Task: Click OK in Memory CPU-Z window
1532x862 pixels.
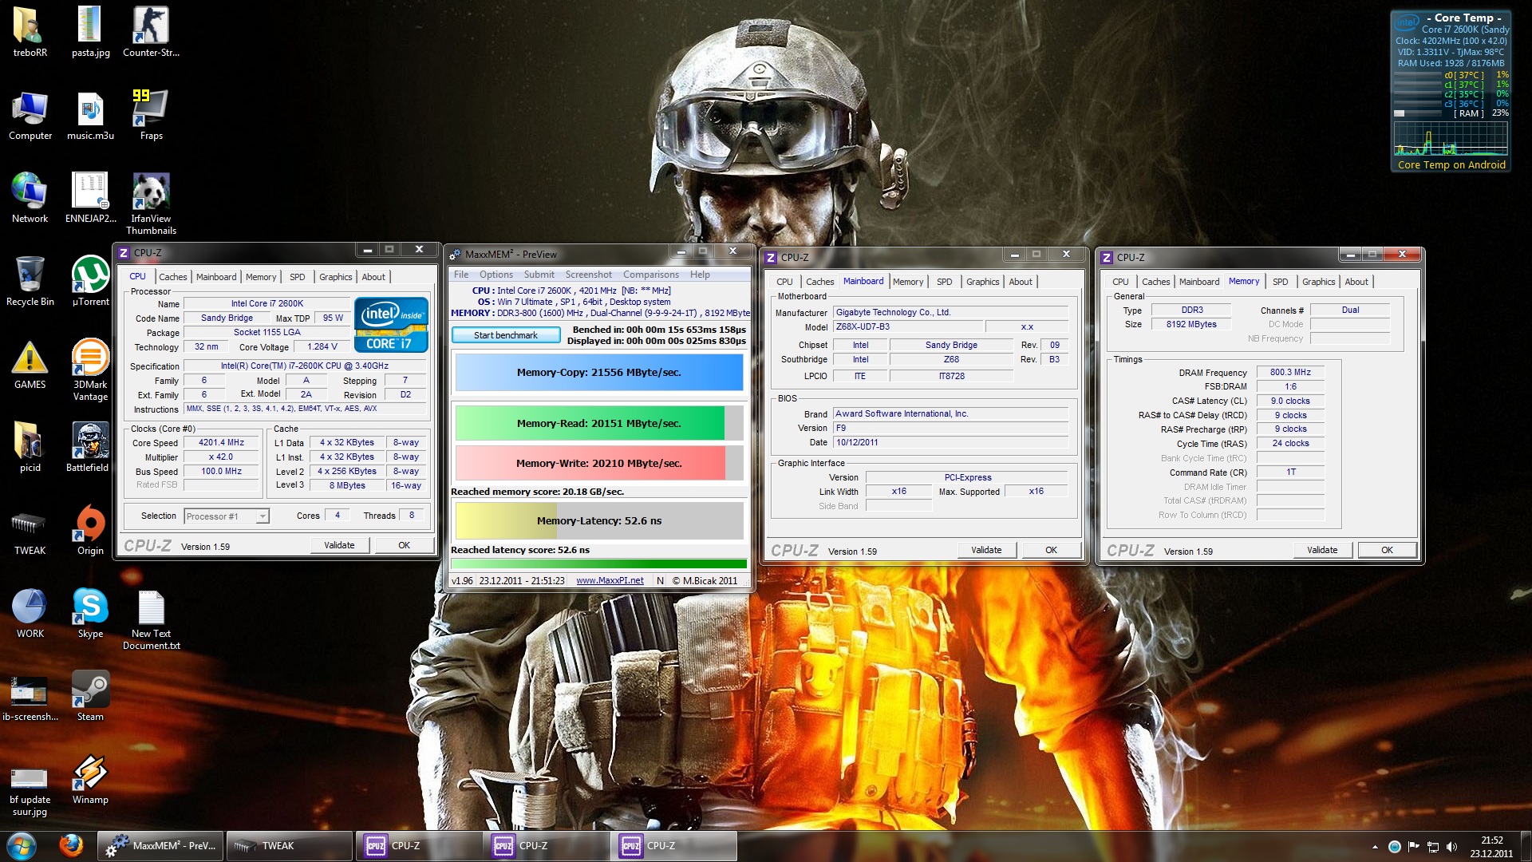Action: click(1387, 550)
